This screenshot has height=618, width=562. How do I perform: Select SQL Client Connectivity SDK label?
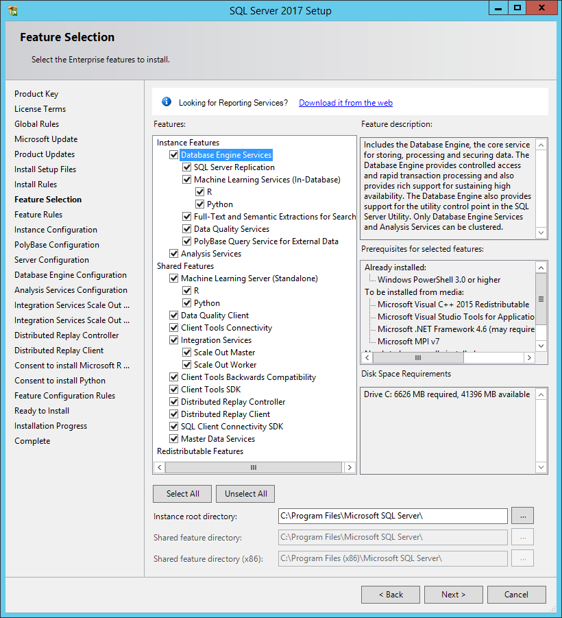pos(232,427)
